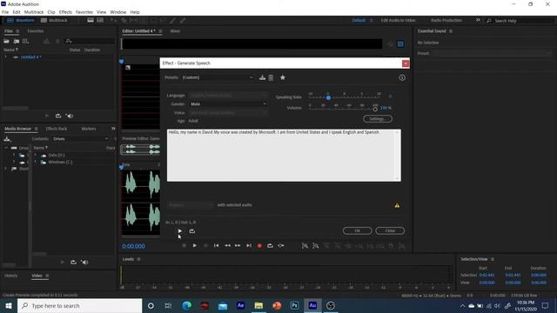Expand the Windows (C:) drive row
This screenshot has width=557, height=313.
coord(35,163)
